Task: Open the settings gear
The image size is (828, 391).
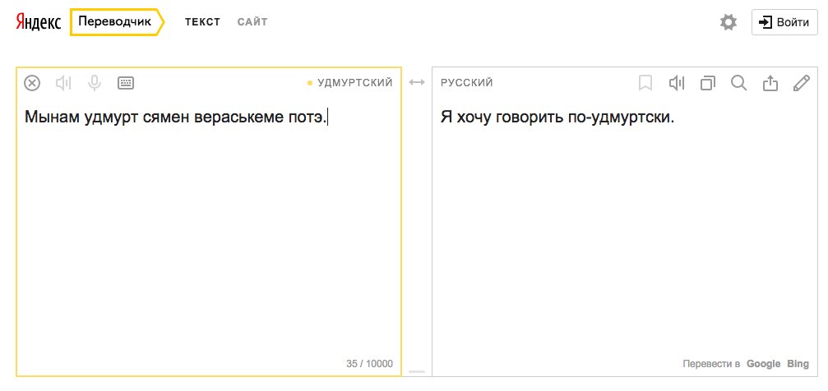Action: [x=729, y=22]
